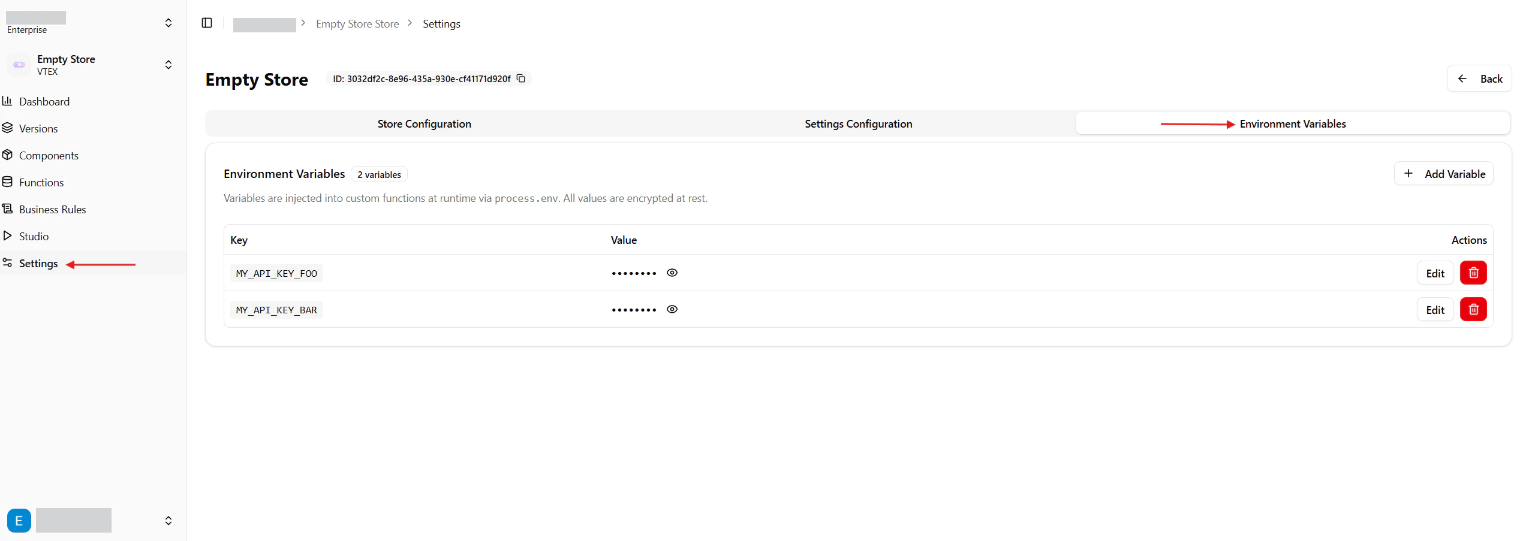Image resolution: width=1523 pixels, height=541 pixels.
Task: Copy the store ID to clipboard
Action: (x=521, y=78)
